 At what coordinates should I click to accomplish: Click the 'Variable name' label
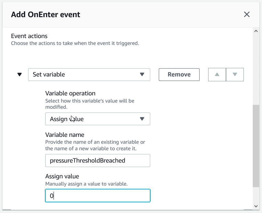(x=64, y=135)
